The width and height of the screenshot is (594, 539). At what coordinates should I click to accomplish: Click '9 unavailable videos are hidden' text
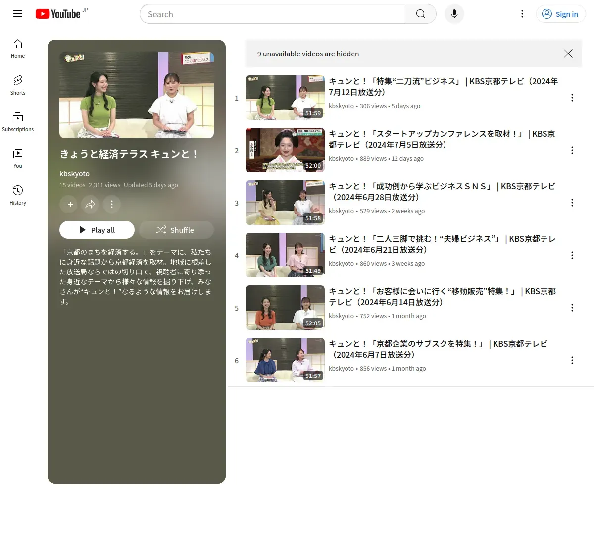click(x=308, y=54)
